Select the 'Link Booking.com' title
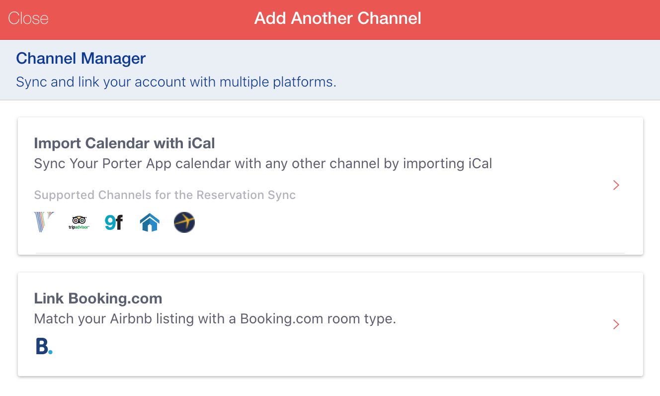The height and width of the screenshot is (396, 660). [98, 298]
